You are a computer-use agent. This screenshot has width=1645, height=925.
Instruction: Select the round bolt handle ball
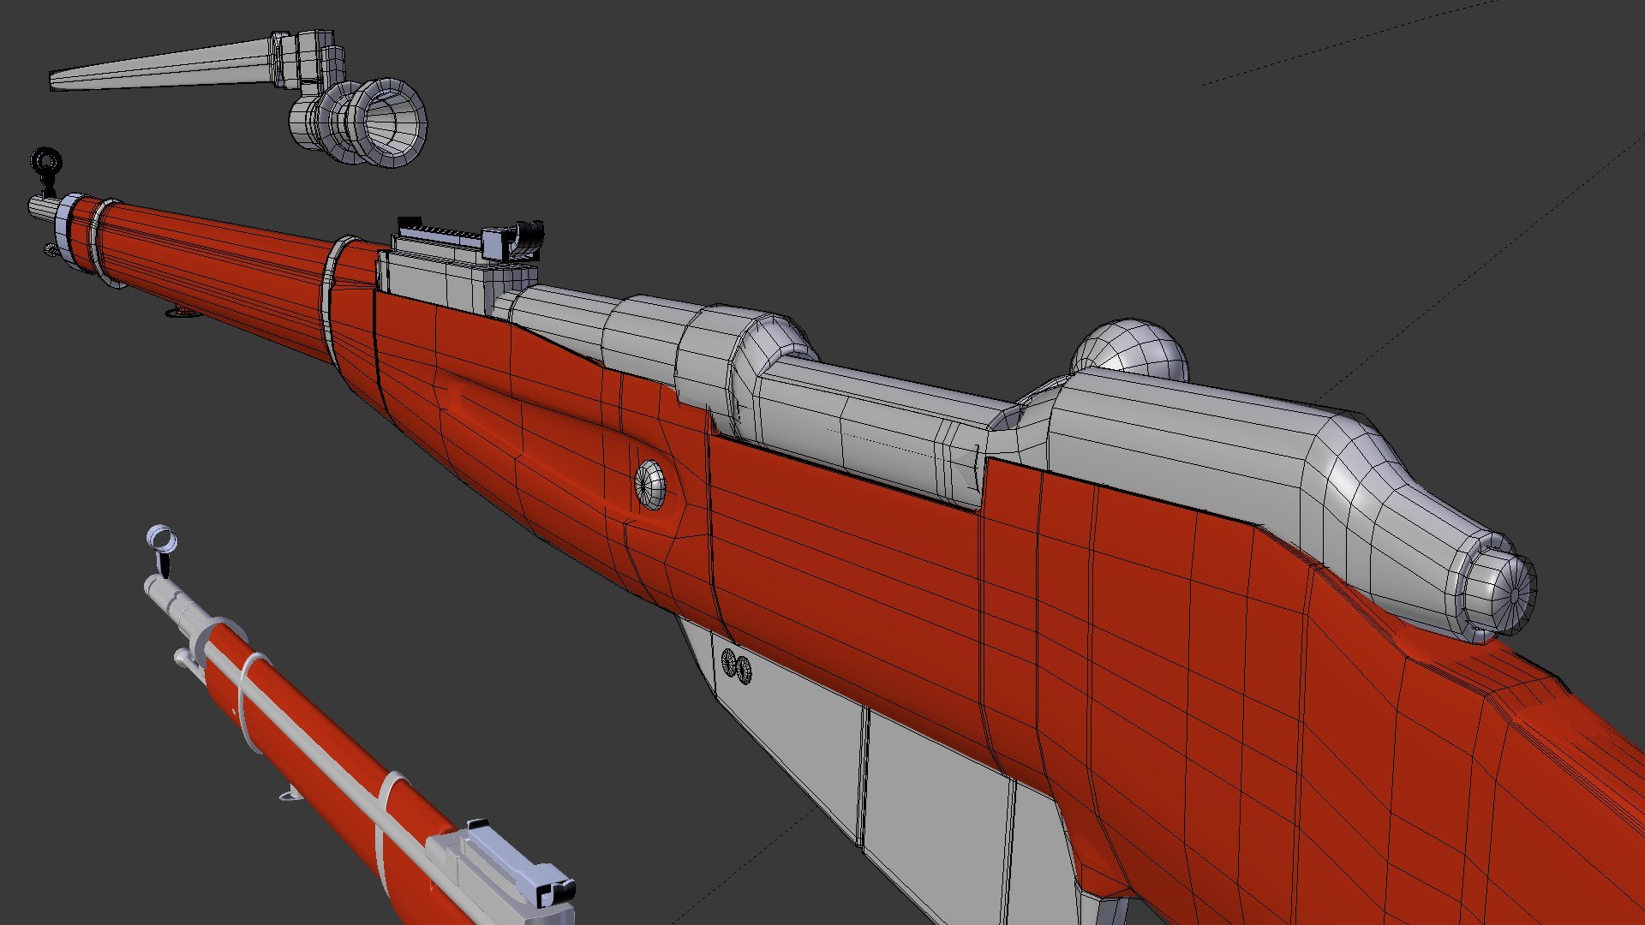(1129, 348)
